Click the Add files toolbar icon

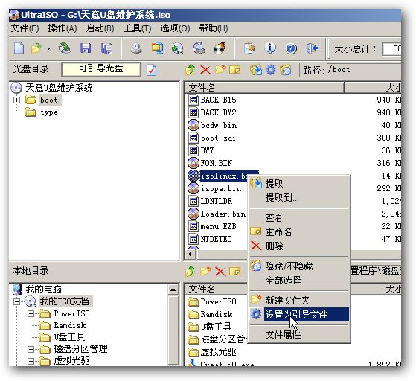tap(249, 48)
